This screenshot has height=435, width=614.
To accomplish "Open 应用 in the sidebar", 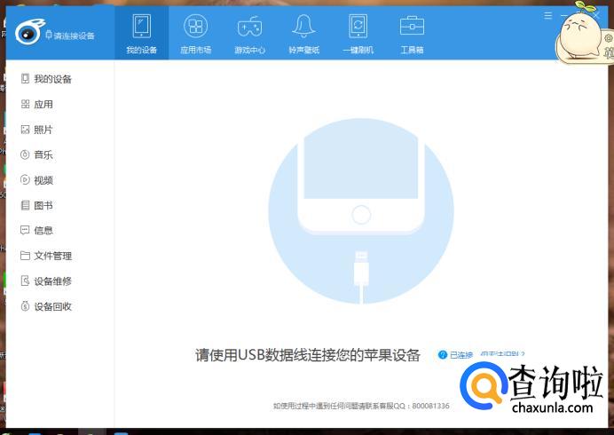I will pyautogui.click(x=43, y=105).
